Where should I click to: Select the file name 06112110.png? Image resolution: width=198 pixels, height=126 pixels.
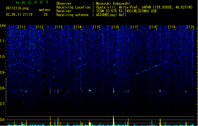pos(17,8)
